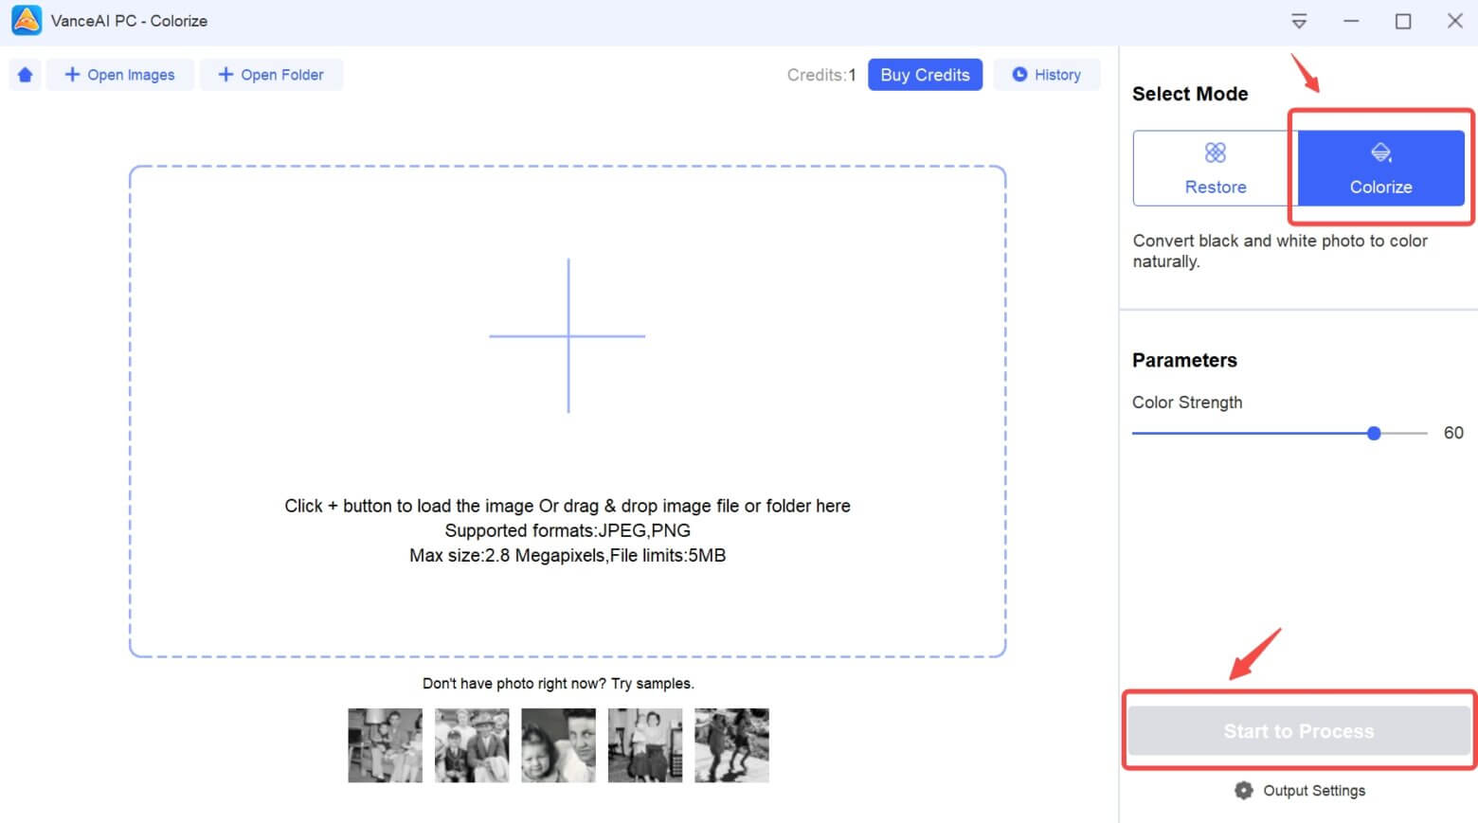Click the home icon in toolbar
This screenshot has width=1478, height=823.
click(x=26, y=75)
